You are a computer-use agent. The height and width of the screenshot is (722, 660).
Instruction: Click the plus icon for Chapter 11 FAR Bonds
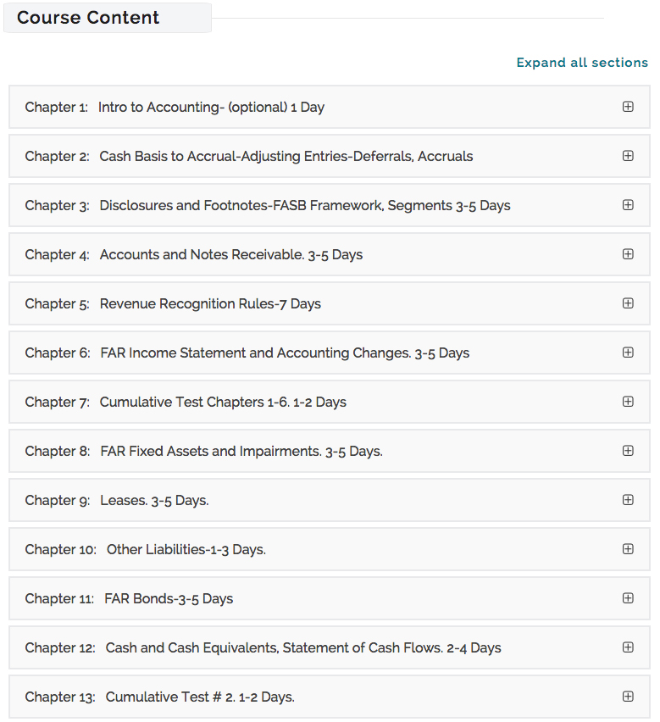(628, 598)
